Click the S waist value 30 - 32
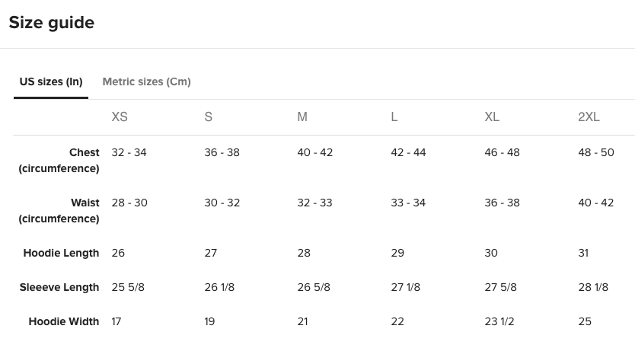 [222, 203]
